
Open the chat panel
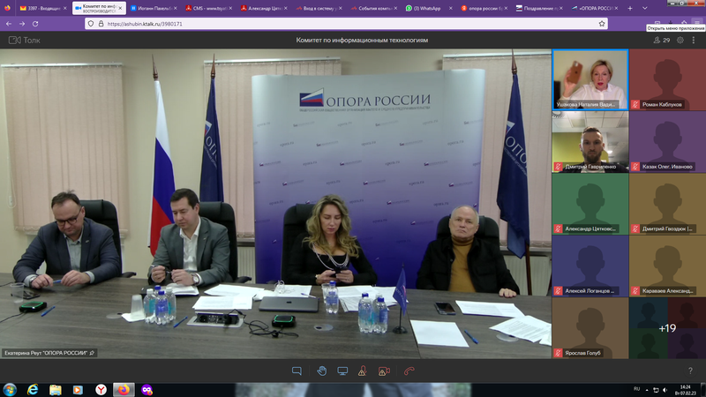click(x=297, y=371)
